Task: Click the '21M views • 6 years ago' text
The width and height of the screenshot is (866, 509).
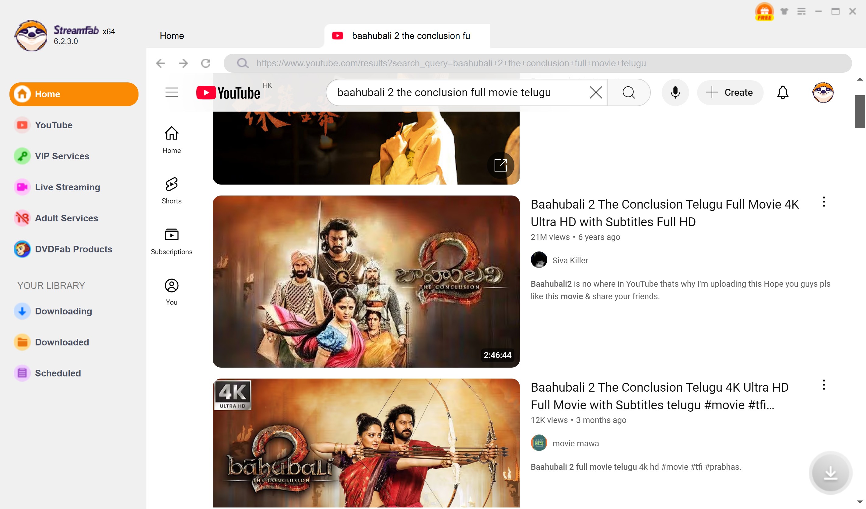Action: 575,237
